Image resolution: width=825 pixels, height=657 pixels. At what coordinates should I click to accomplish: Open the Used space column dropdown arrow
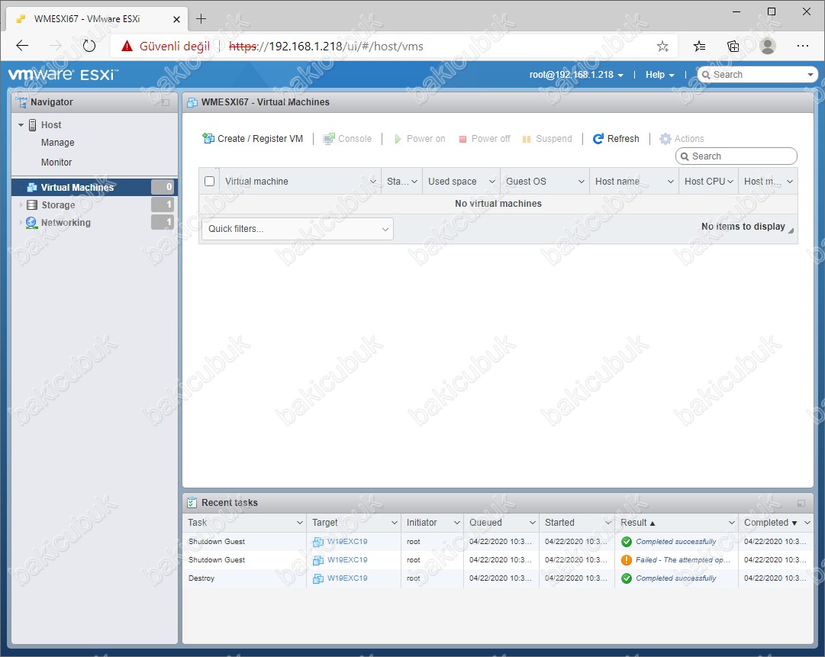coord(492,182)
